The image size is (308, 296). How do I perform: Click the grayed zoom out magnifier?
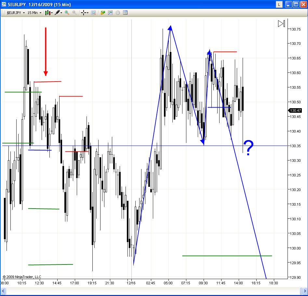[74, 13]
